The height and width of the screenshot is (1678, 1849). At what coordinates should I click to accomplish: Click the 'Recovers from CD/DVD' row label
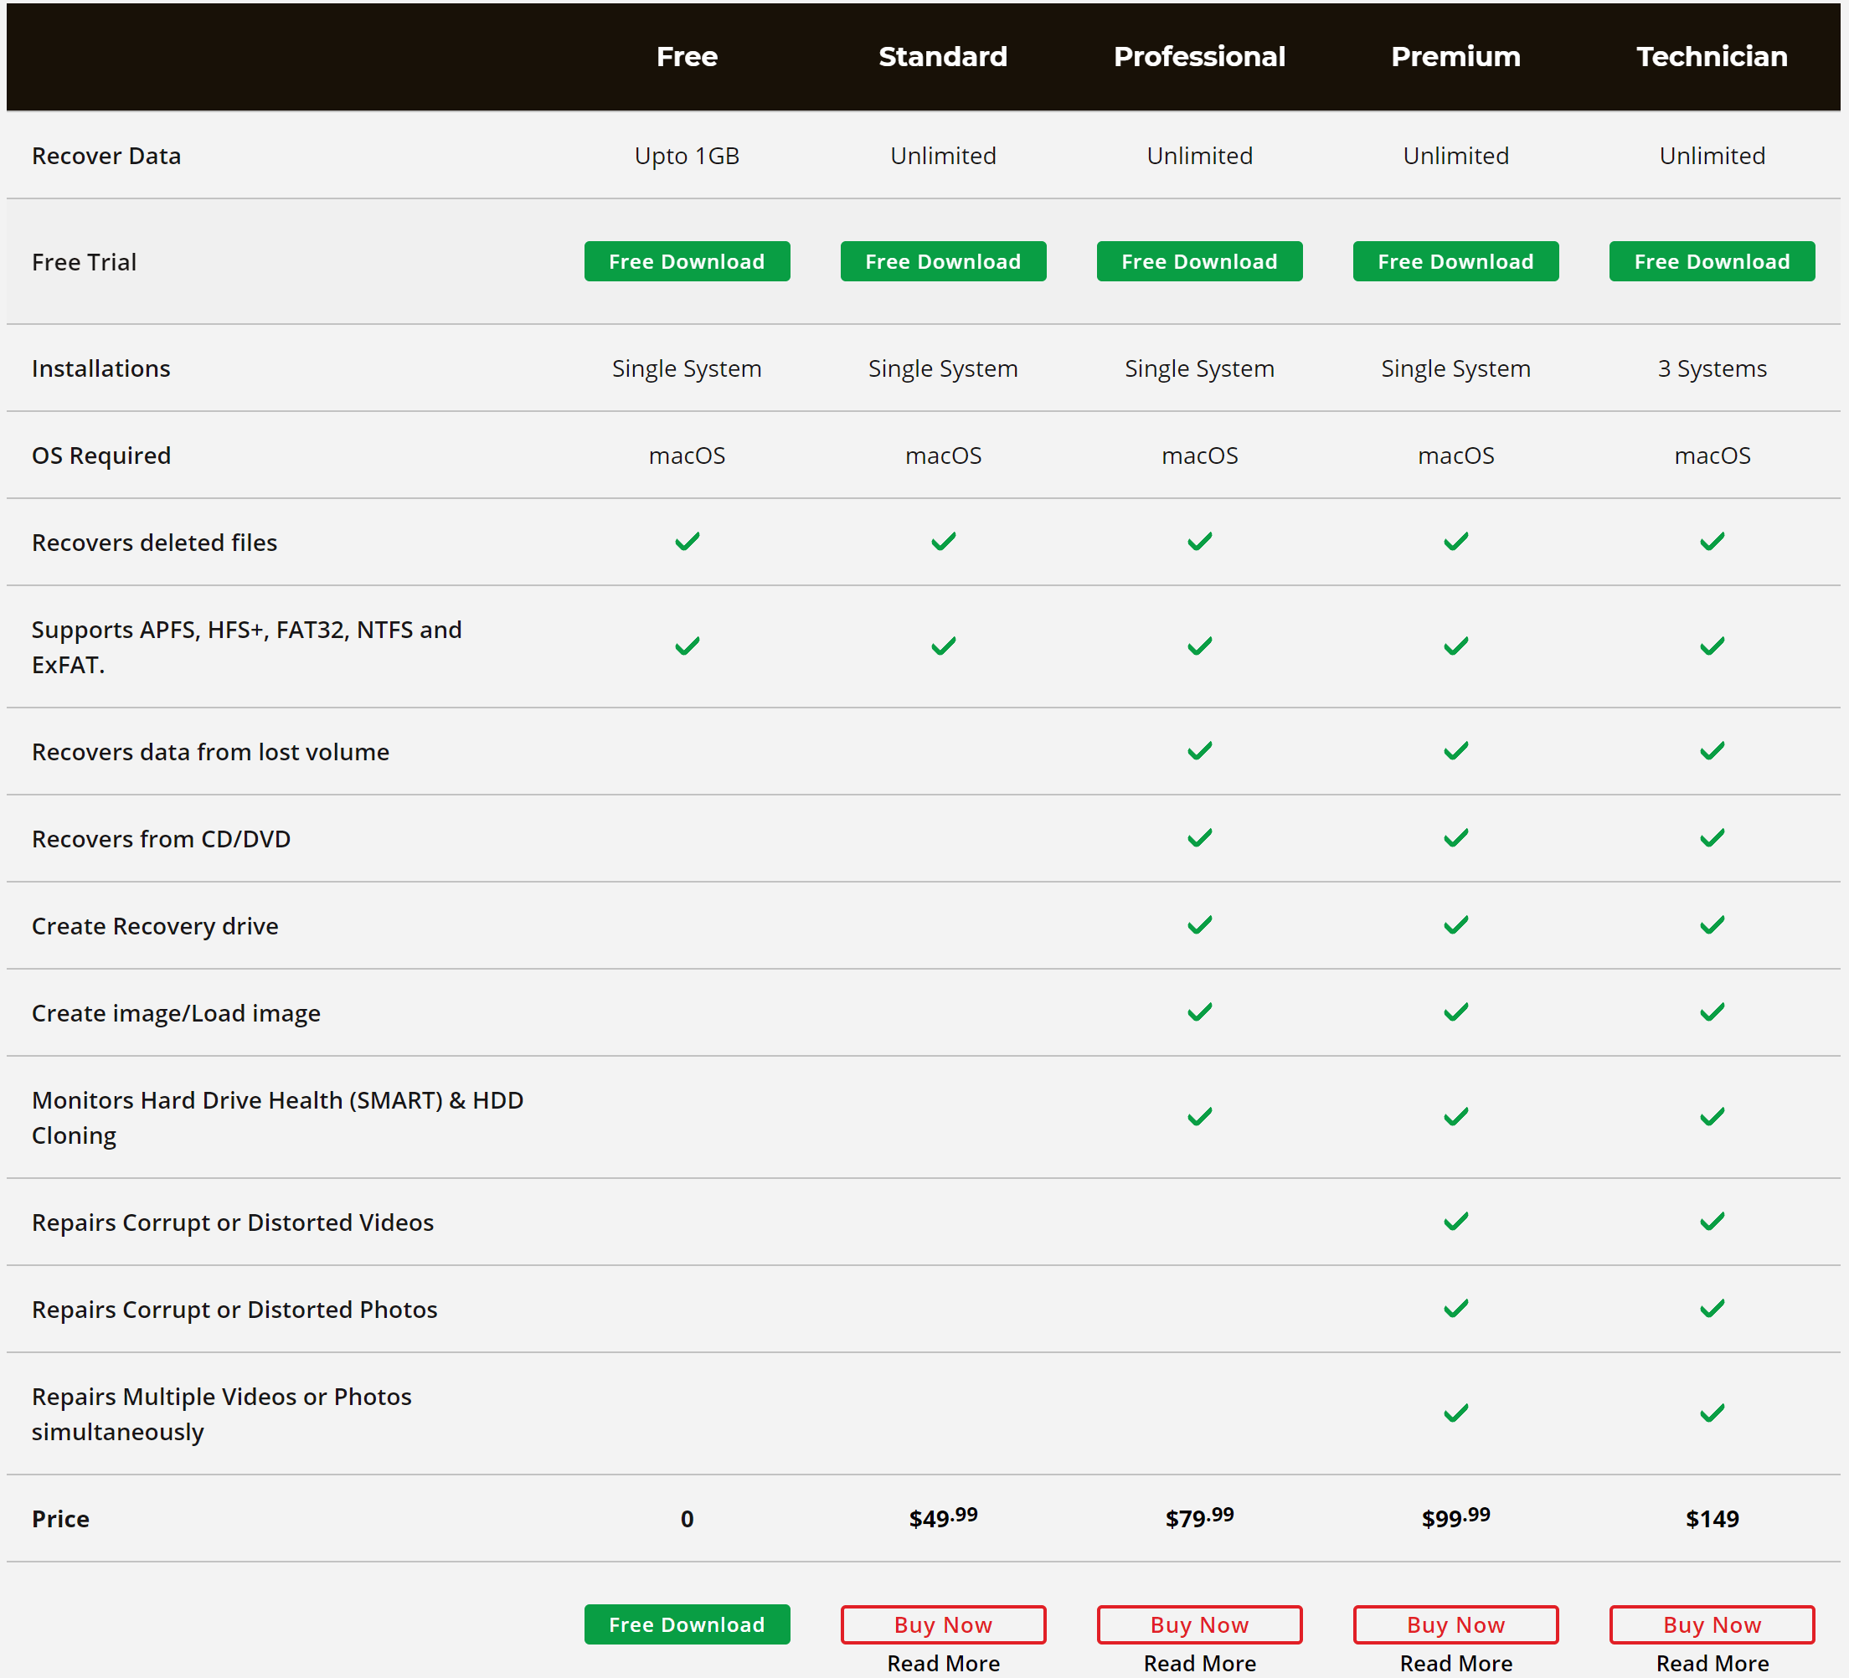(161, 839)
